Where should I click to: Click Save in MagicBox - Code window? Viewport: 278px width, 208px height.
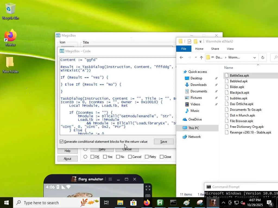tap(164, 141)
